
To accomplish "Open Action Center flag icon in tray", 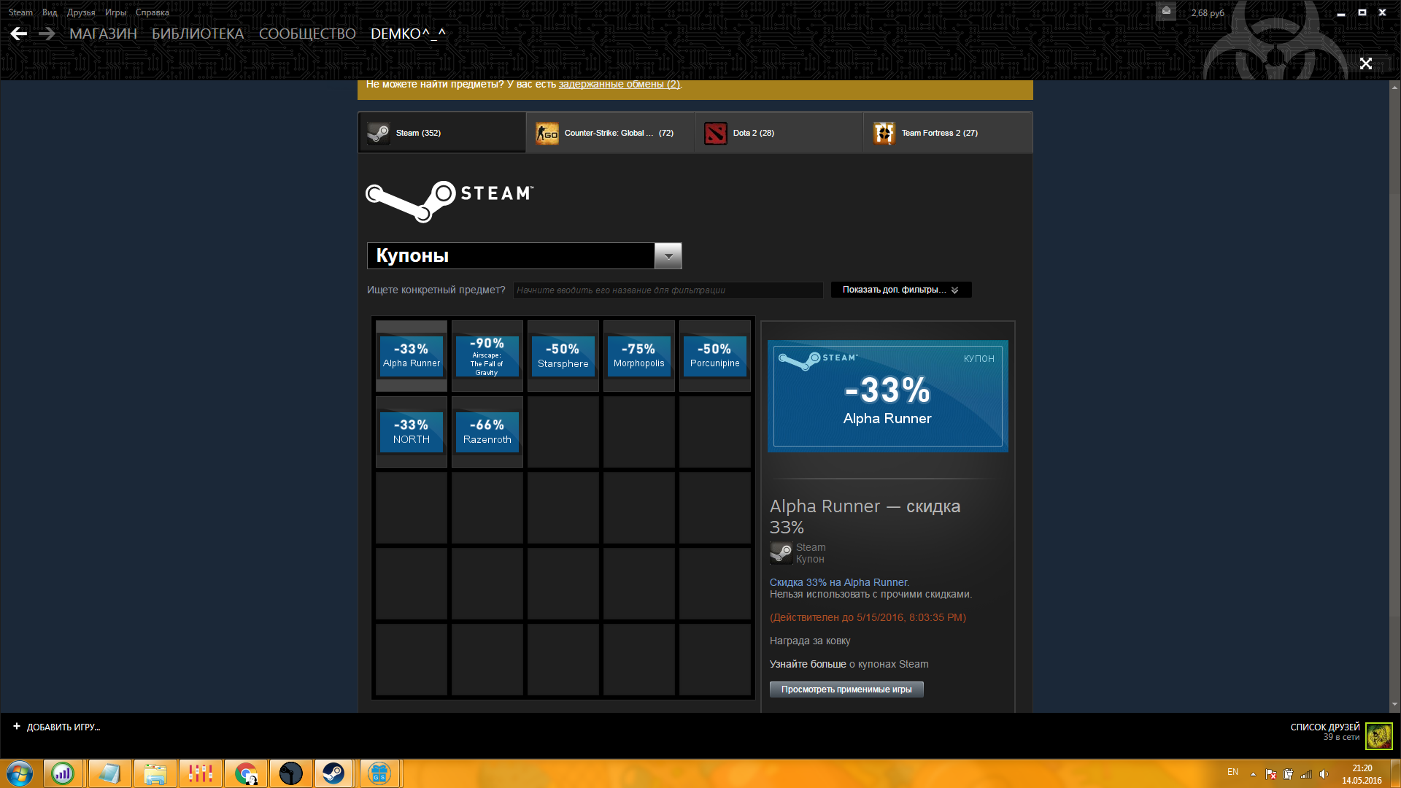I will [1271, 774].
